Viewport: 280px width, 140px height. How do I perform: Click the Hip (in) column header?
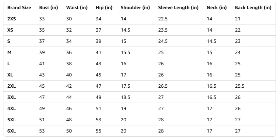point(104,7)
